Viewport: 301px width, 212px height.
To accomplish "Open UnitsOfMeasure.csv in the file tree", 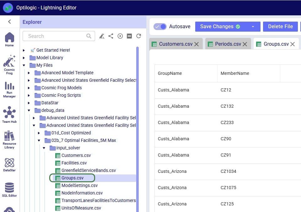I will [81, 208].
